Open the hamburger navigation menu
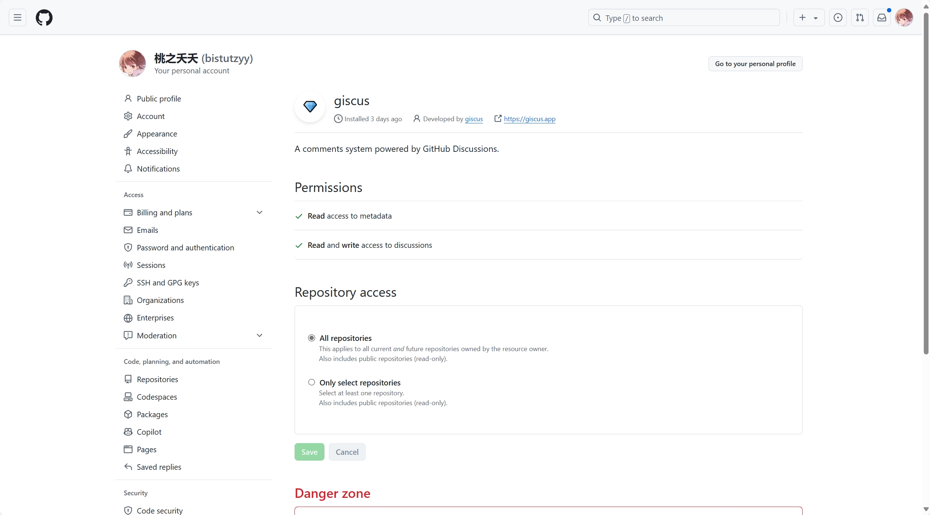930x515 pixels. click(18, 18)
